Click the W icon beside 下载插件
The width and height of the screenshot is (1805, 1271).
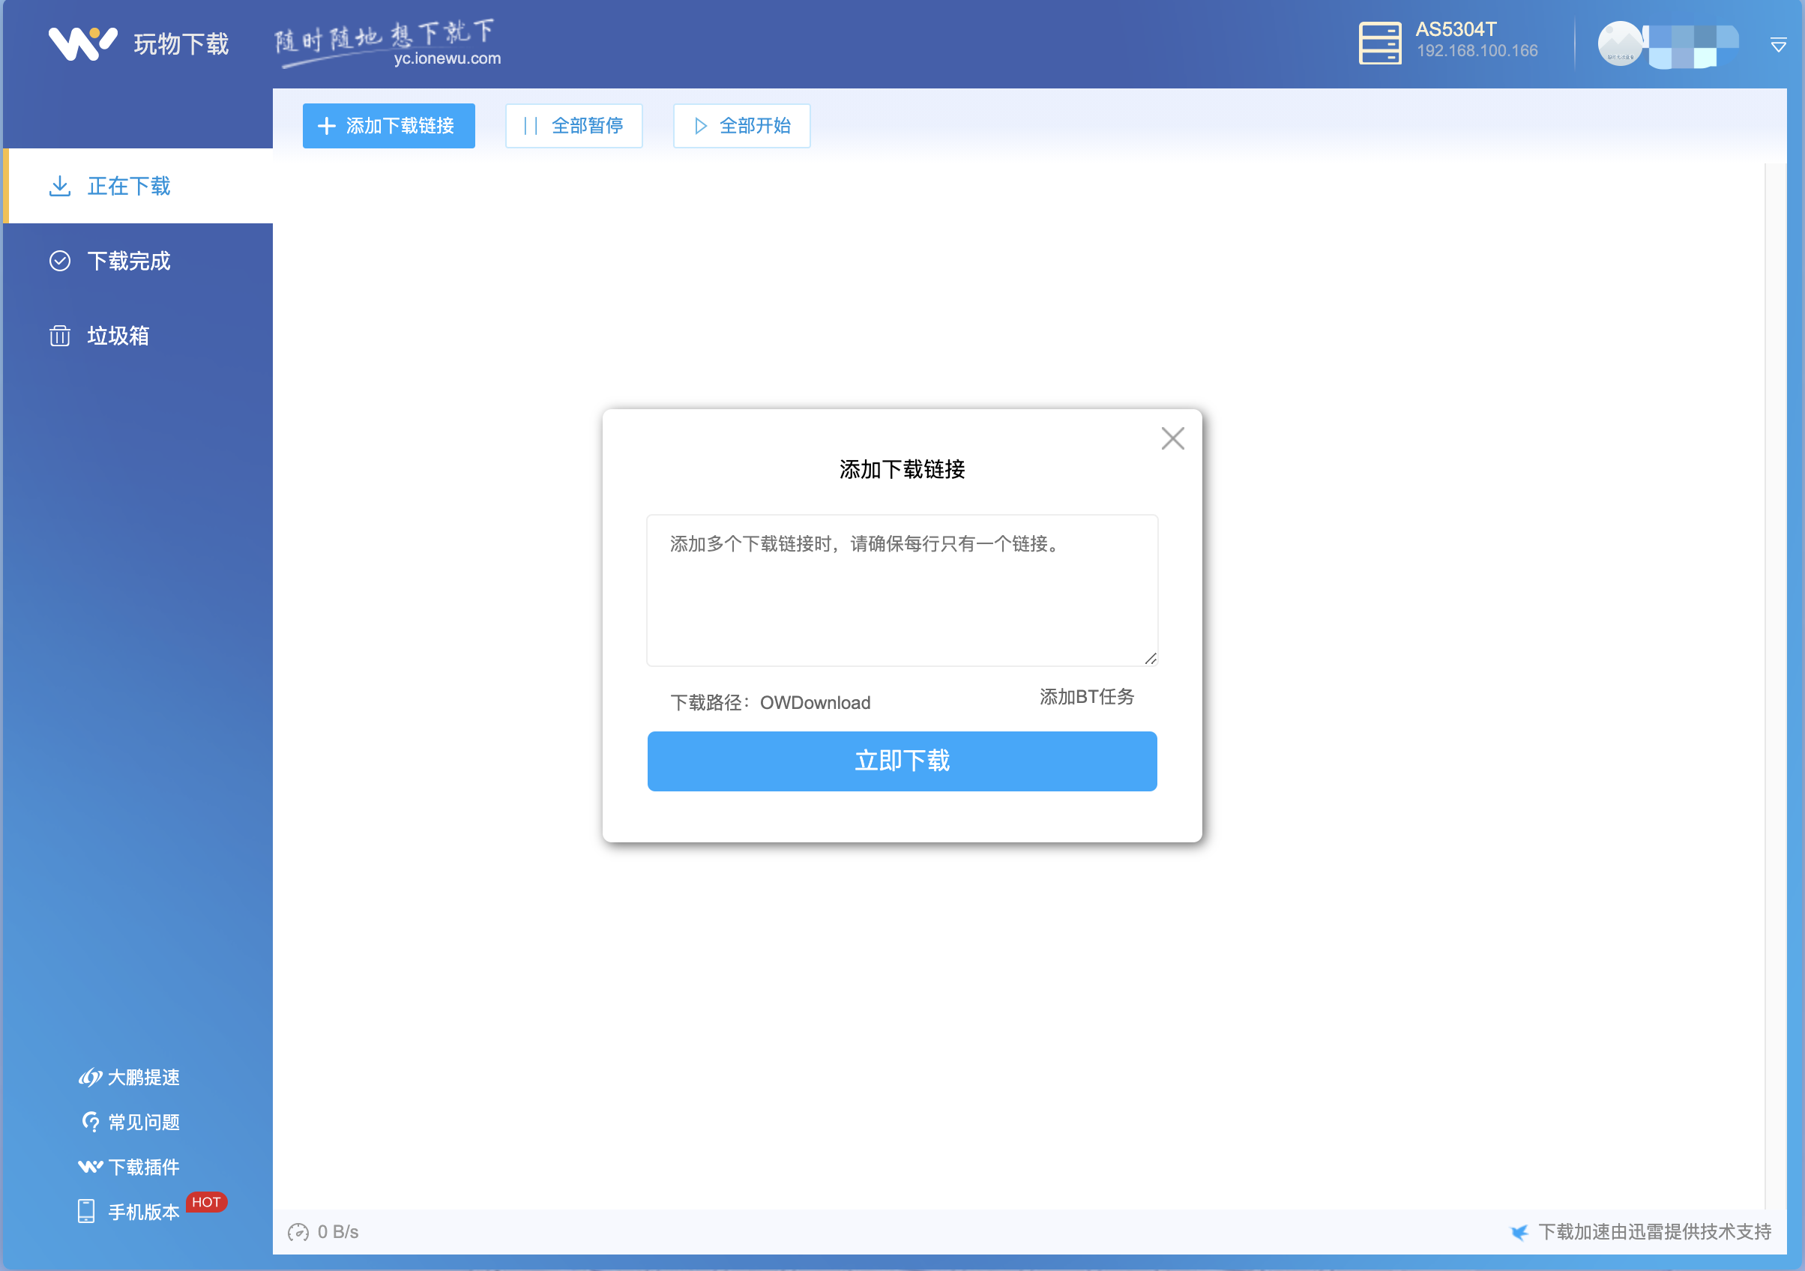91,1167
